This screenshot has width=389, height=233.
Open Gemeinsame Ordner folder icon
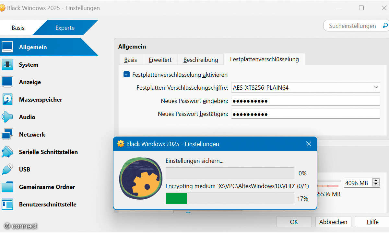point(7,187)
